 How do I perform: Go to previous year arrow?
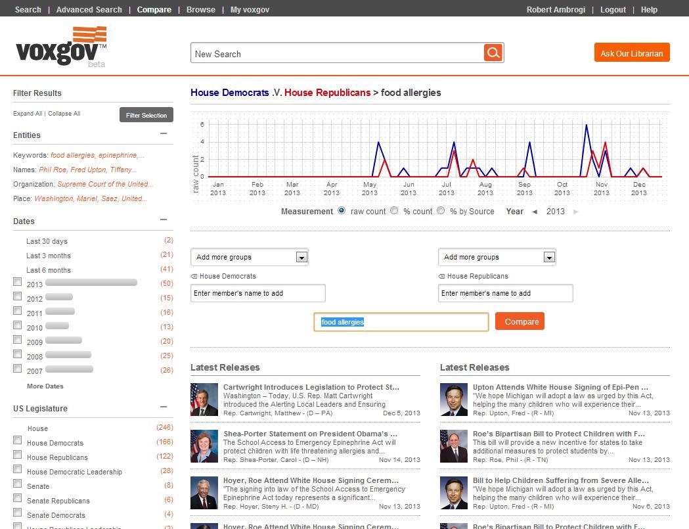coord(535,212)
